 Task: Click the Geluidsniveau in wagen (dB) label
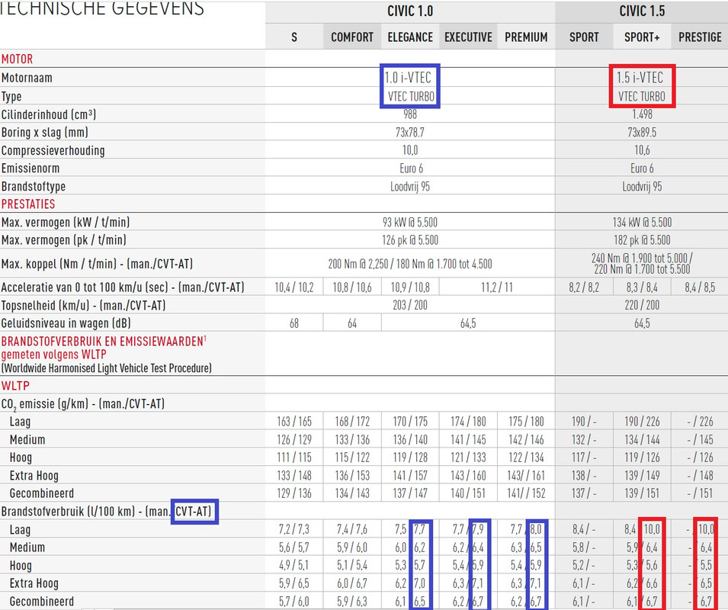[66, 323]
